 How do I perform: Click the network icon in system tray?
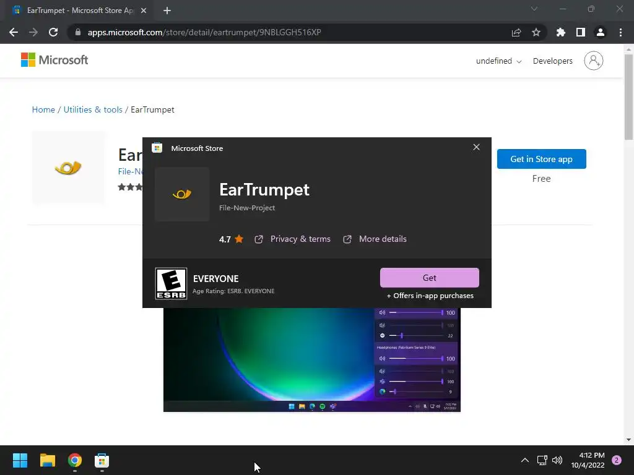[542, 460]
